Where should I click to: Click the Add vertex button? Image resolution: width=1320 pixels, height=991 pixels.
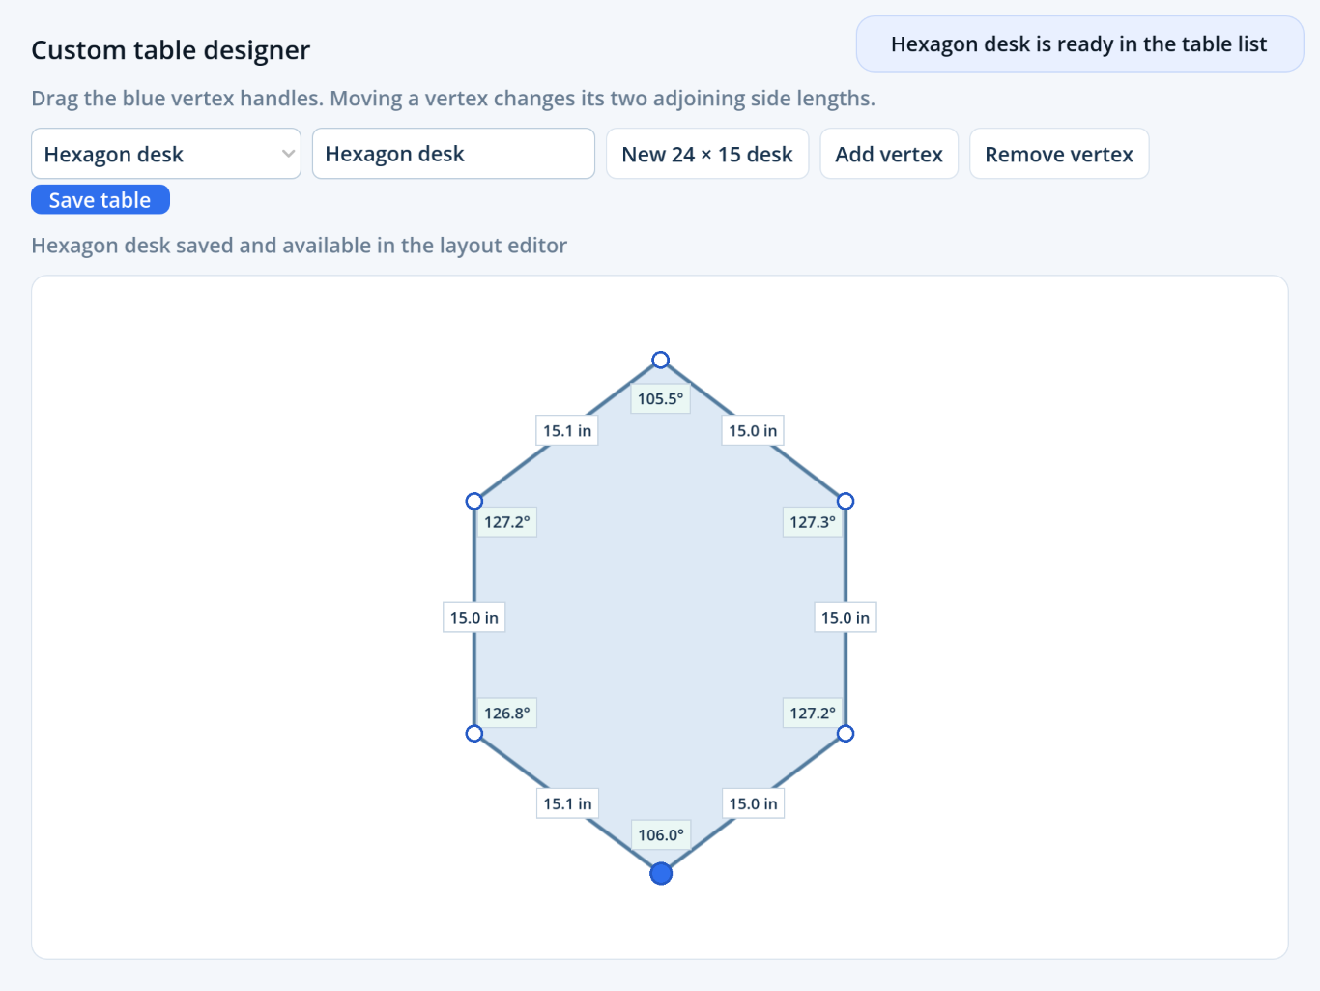pyautogui.click(x=889, y=154)
